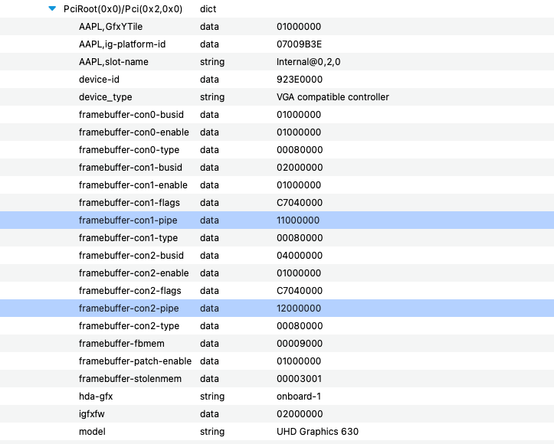The image size is (554, 444).
Task: Select the framebuffer-patch-enable key
Action: (136, 361)
